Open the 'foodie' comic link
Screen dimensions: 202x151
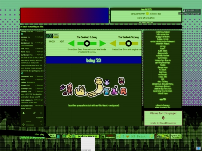(162, 65)
